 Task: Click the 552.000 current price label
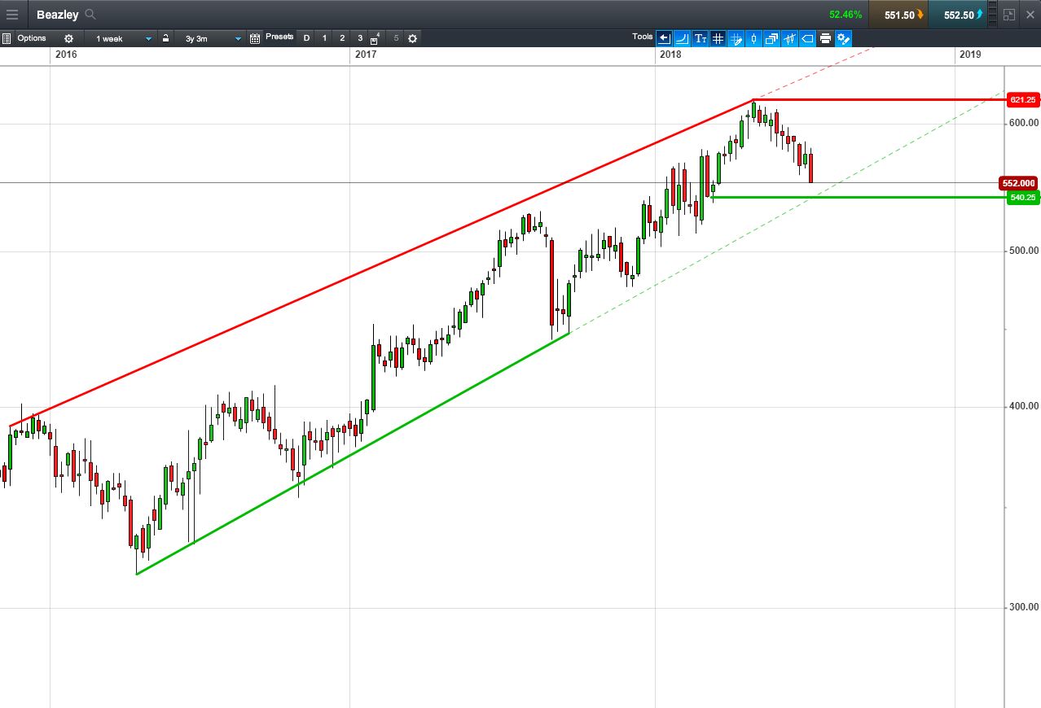pos(1019,183)
